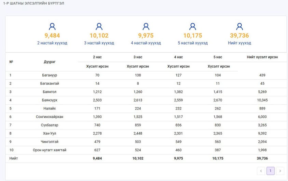This screenshot has height=181, width=288.
Task: Click the 3 настай хүүхэд label
Action: pyautogui.click(x=99, y=43)
